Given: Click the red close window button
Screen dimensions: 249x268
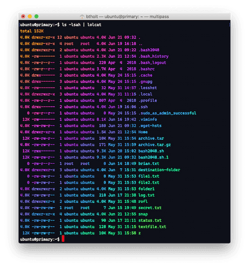Looking at the screenshot, I should (x=23, y=16).
